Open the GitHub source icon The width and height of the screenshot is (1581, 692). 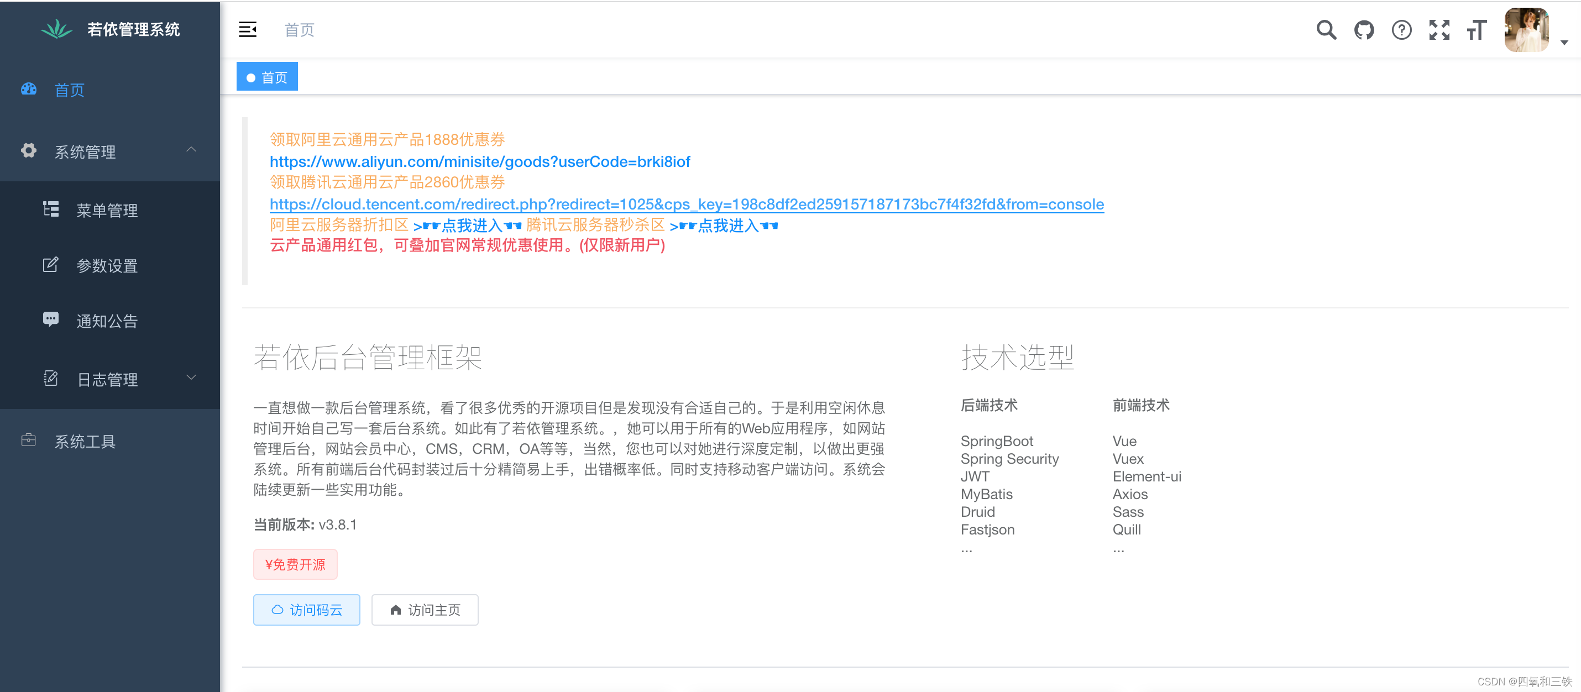click(1364, 29)
